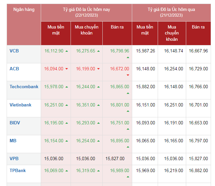Click the red down arrow under 16,672.00

[x=128, y=75]
